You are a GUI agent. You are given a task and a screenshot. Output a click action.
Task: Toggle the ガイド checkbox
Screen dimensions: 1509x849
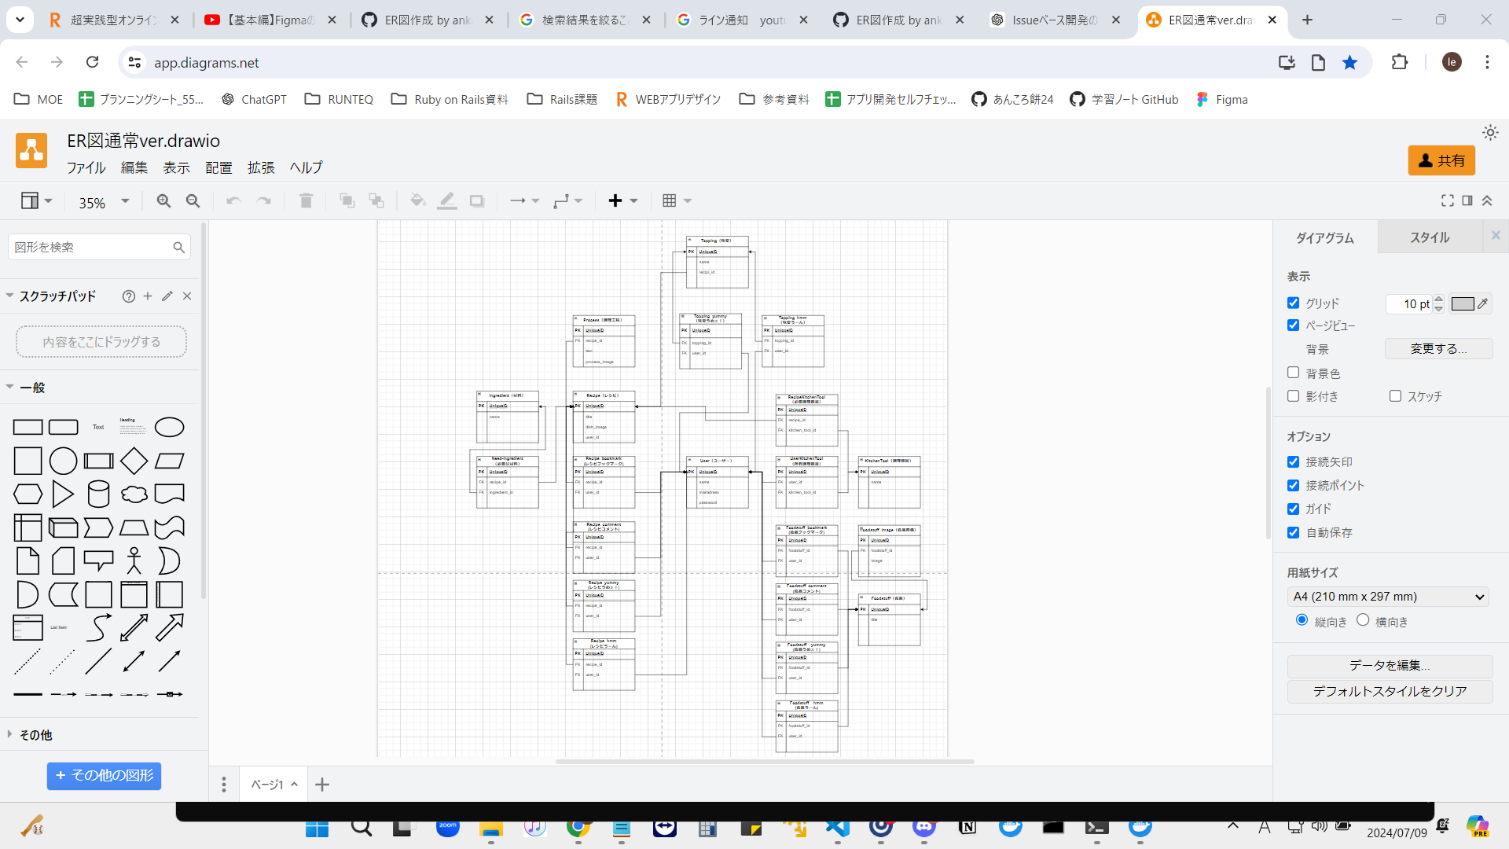pos(1294,509)
